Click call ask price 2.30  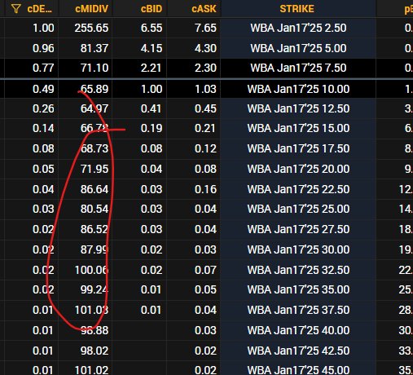tap(205, 68)
